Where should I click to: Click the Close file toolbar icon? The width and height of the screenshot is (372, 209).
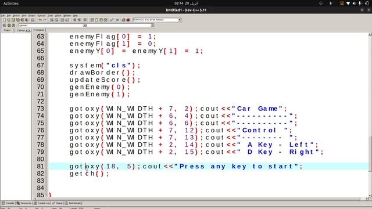(x=22, y=20)
